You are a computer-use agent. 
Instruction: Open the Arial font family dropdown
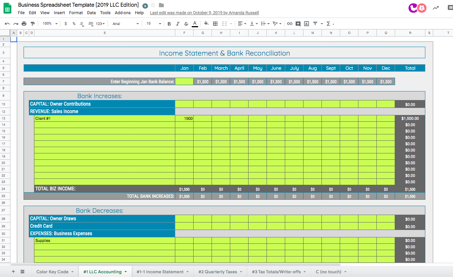pyautogui.click(x=125, y=24)
